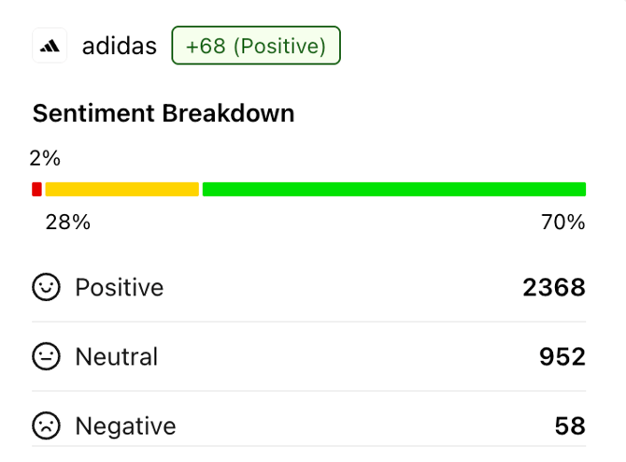Click the 70% positive percentage label
Screen dimensions: 626x462
tap(562, 223)
